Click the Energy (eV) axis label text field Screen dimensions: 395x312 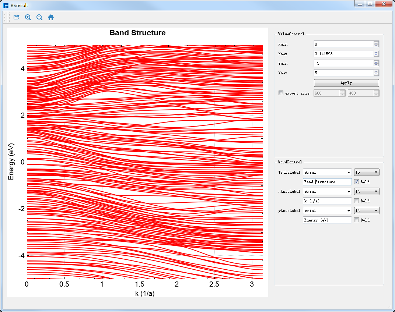tap(327, 220)
